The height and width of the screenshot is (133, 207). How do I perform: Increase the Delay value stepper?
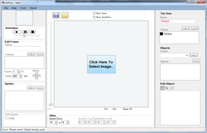[x=21, y=75]
